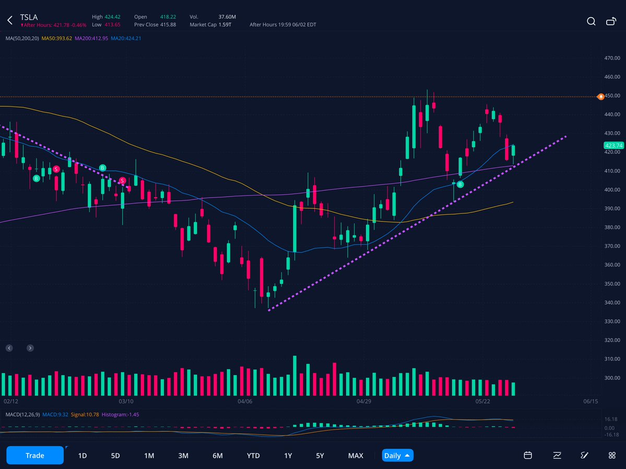Step chart left with the small left chevron

coord(9,348)
